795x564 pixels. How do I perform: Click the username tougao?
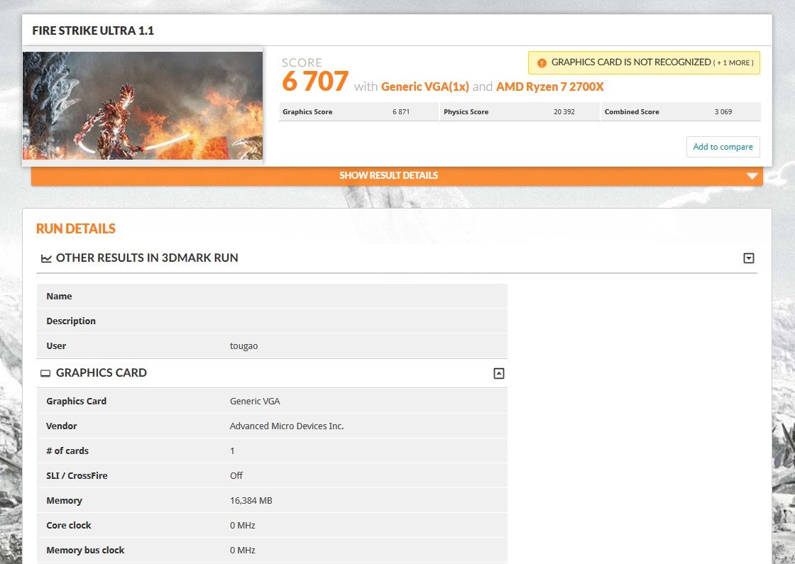coord(244,346)
